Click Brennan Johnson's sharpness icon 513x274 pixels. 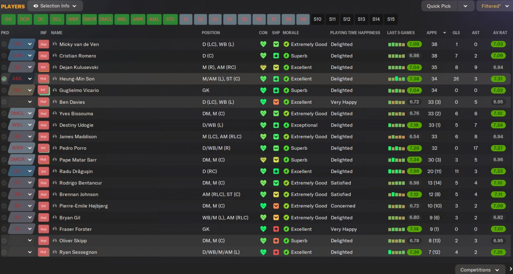click(x=276, y=194)
